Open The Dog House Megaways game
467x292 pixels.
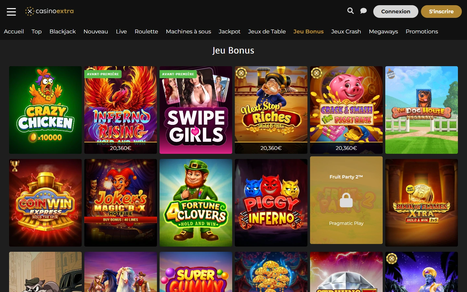coord(422,110)
